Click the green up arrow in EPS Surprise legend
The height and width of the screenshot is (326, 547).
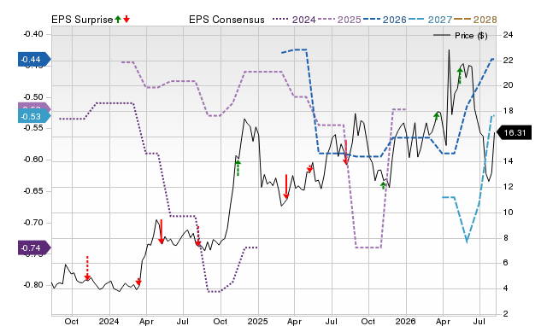tap(118, 19)
